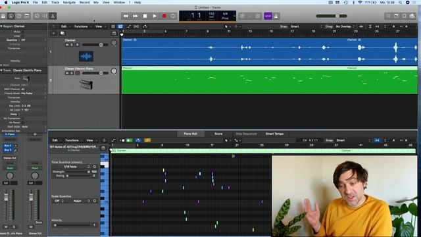Click the Time Quantize Q button

[x=95, y=167]
